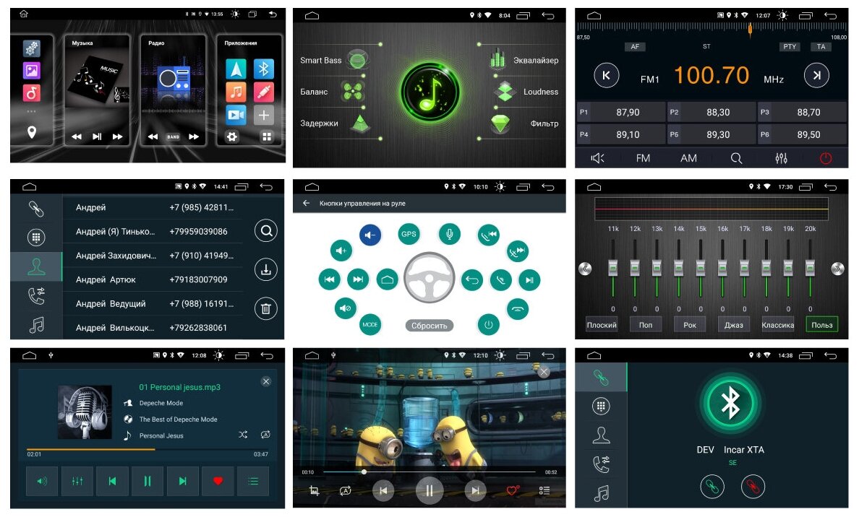Screen dimensions: 859x517
Task: Switch radio to AM band
Action: point(688,158)
